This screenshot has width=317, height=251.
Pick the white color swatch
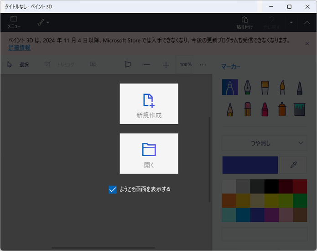229,187
